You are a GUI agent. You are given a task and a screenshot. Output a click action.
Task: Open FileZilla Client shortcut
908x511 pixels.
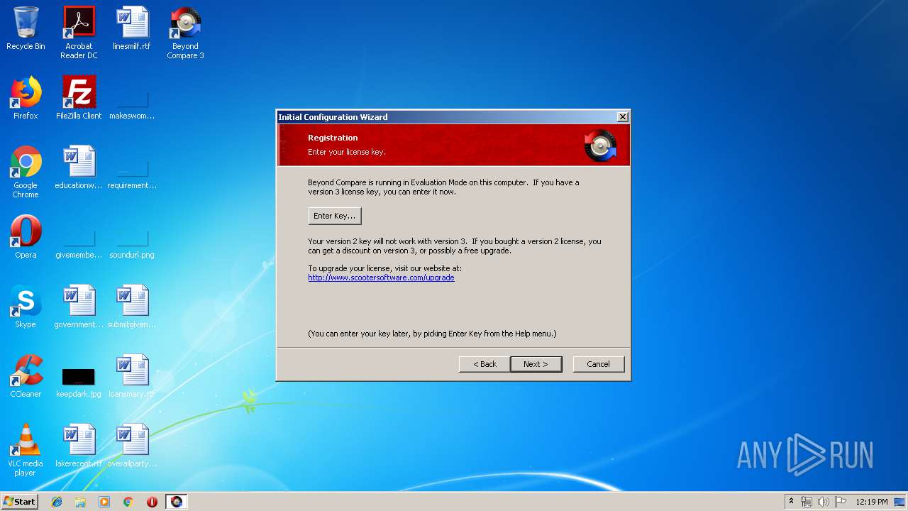click(79, 98)
